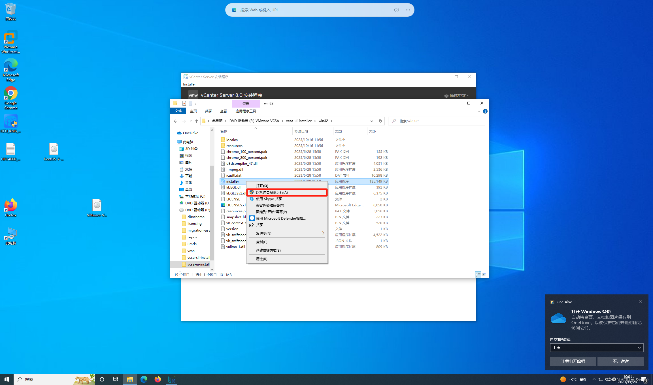Click '不，谢谢' in OneDrive notification
This screenshot has height=385, width=653.
(620, 361)
